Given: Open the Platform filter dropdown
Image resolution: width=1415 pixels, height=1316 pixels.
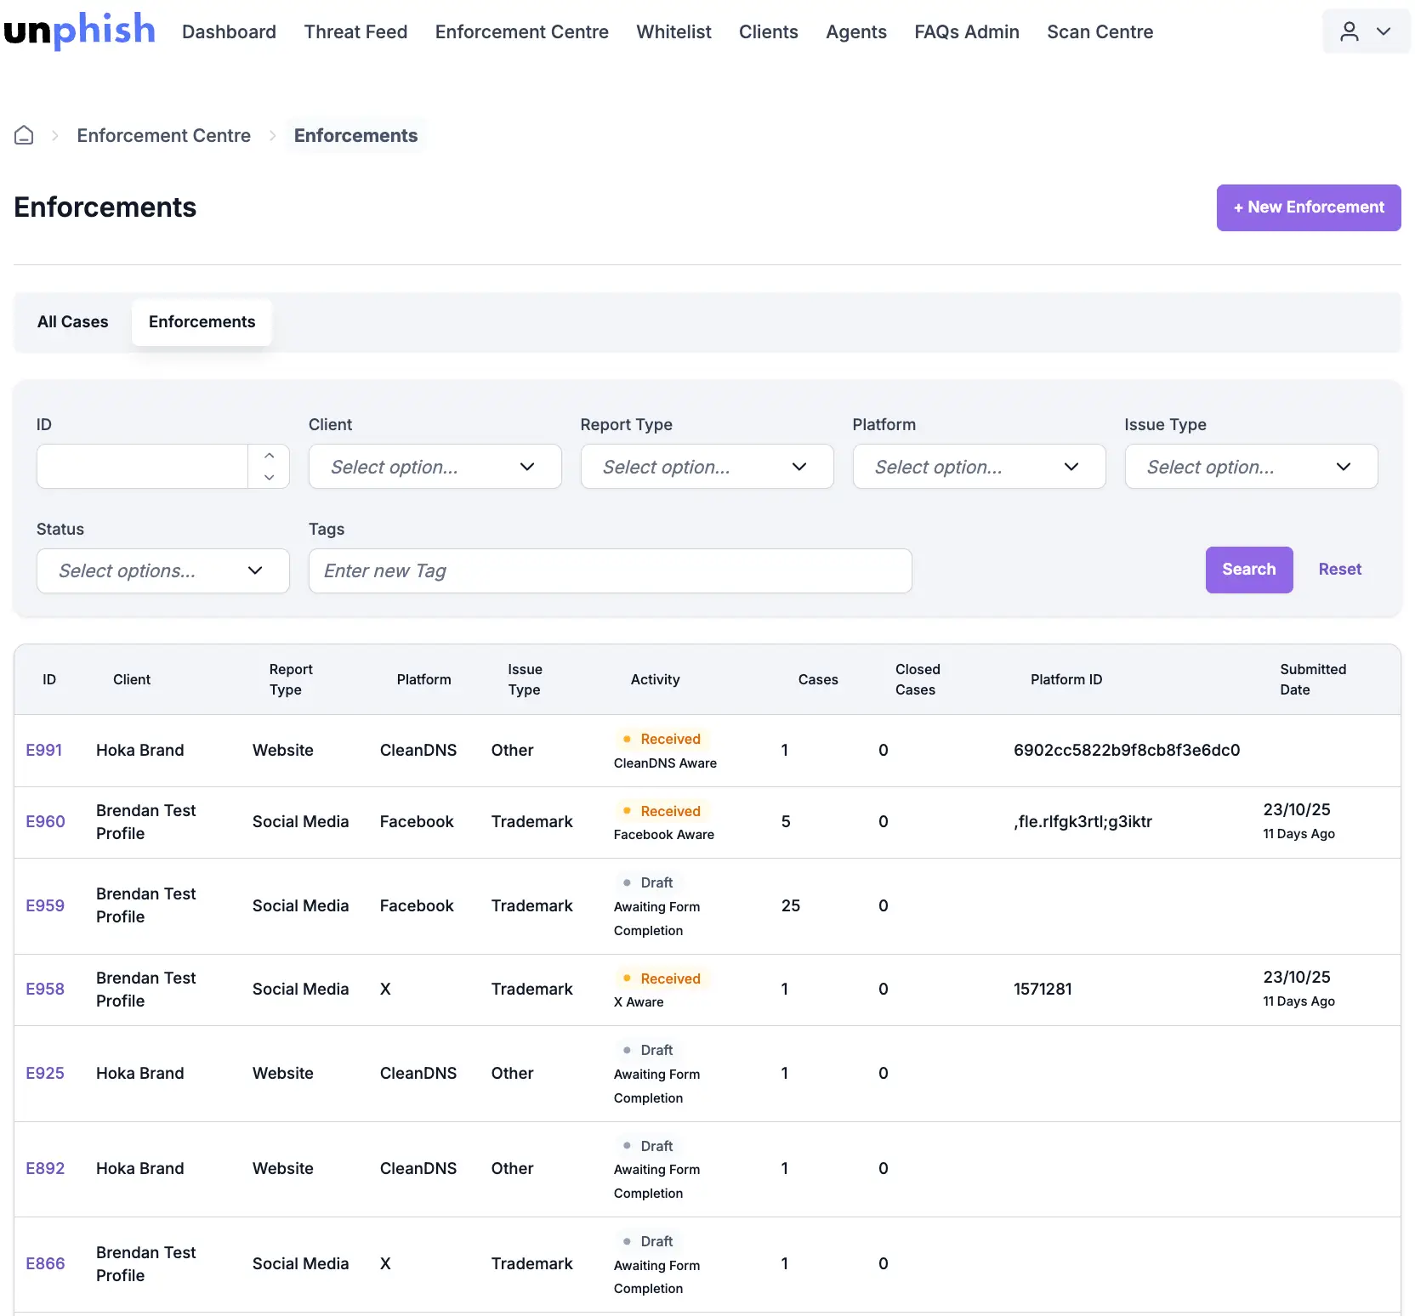Looking at the screenshot, I should [x=978, y=467].
